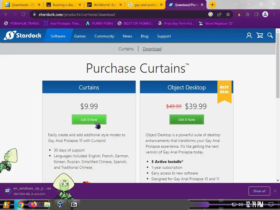The width and height of the screenshot is (280, 210).
Task: Close the active Download/Purchase tab
Action: tap(202, 5)
